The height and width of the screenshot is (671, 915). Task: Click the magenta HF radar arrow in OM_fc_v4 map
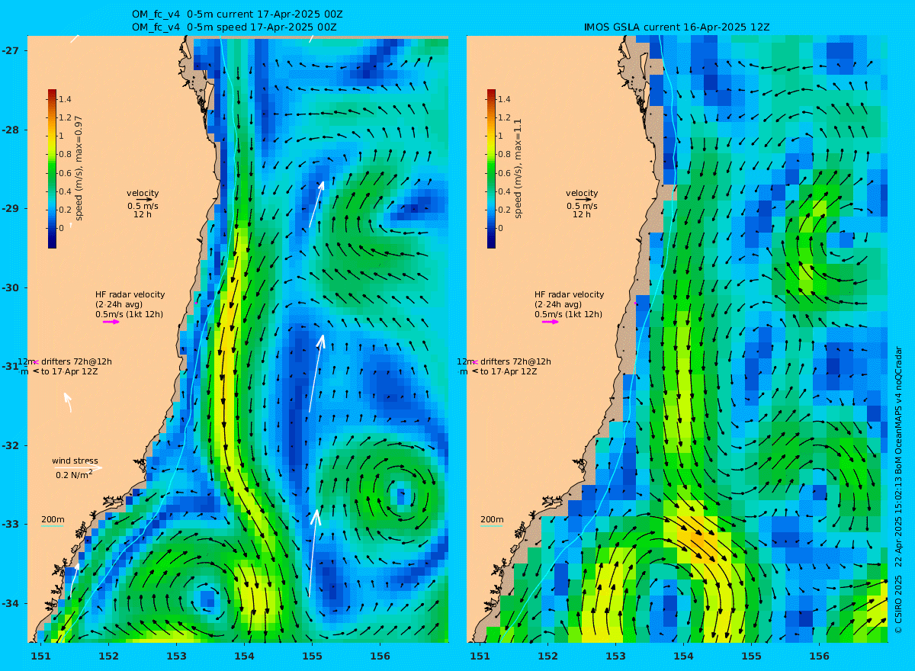point(111,322)
